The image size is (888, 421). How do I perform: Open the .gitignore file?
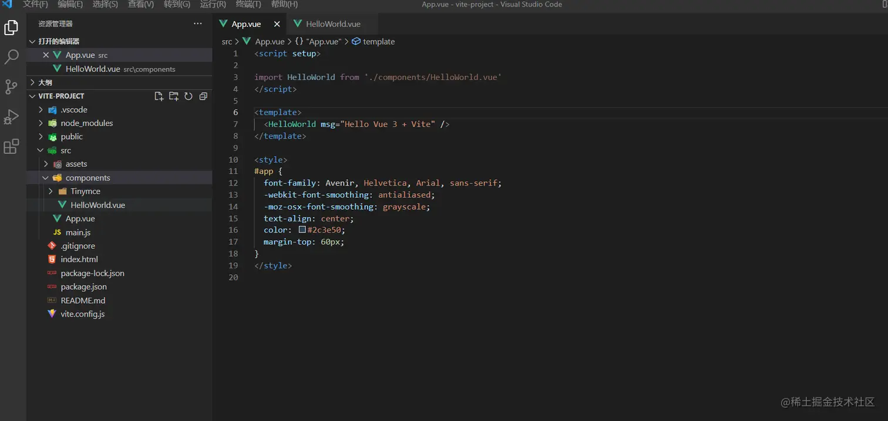120,246
